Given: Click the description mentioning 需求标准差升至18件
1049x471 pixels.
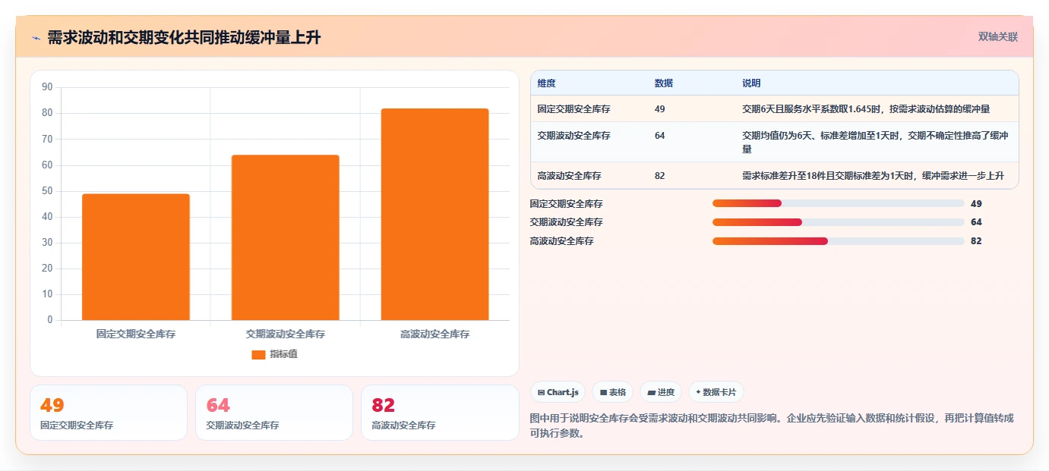Looking at the screenshot, I should (874, 176).
